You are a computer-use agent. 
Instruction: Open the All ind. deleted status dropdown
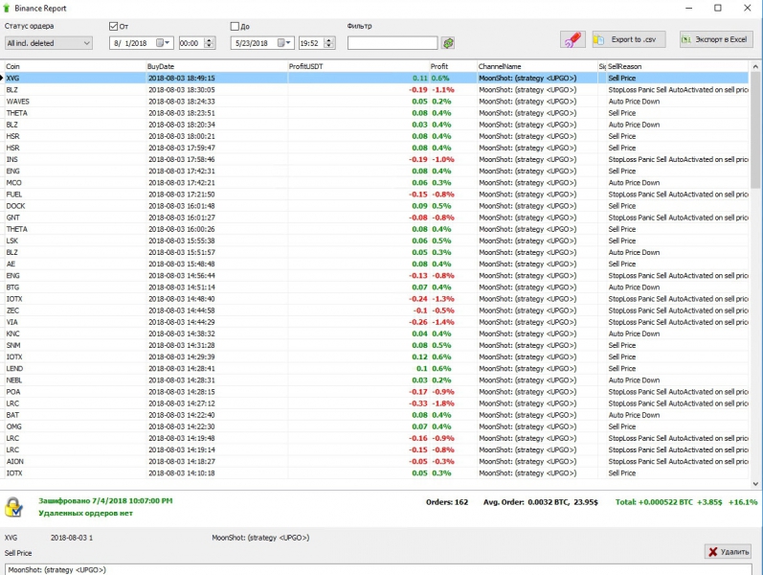(48, 43)
